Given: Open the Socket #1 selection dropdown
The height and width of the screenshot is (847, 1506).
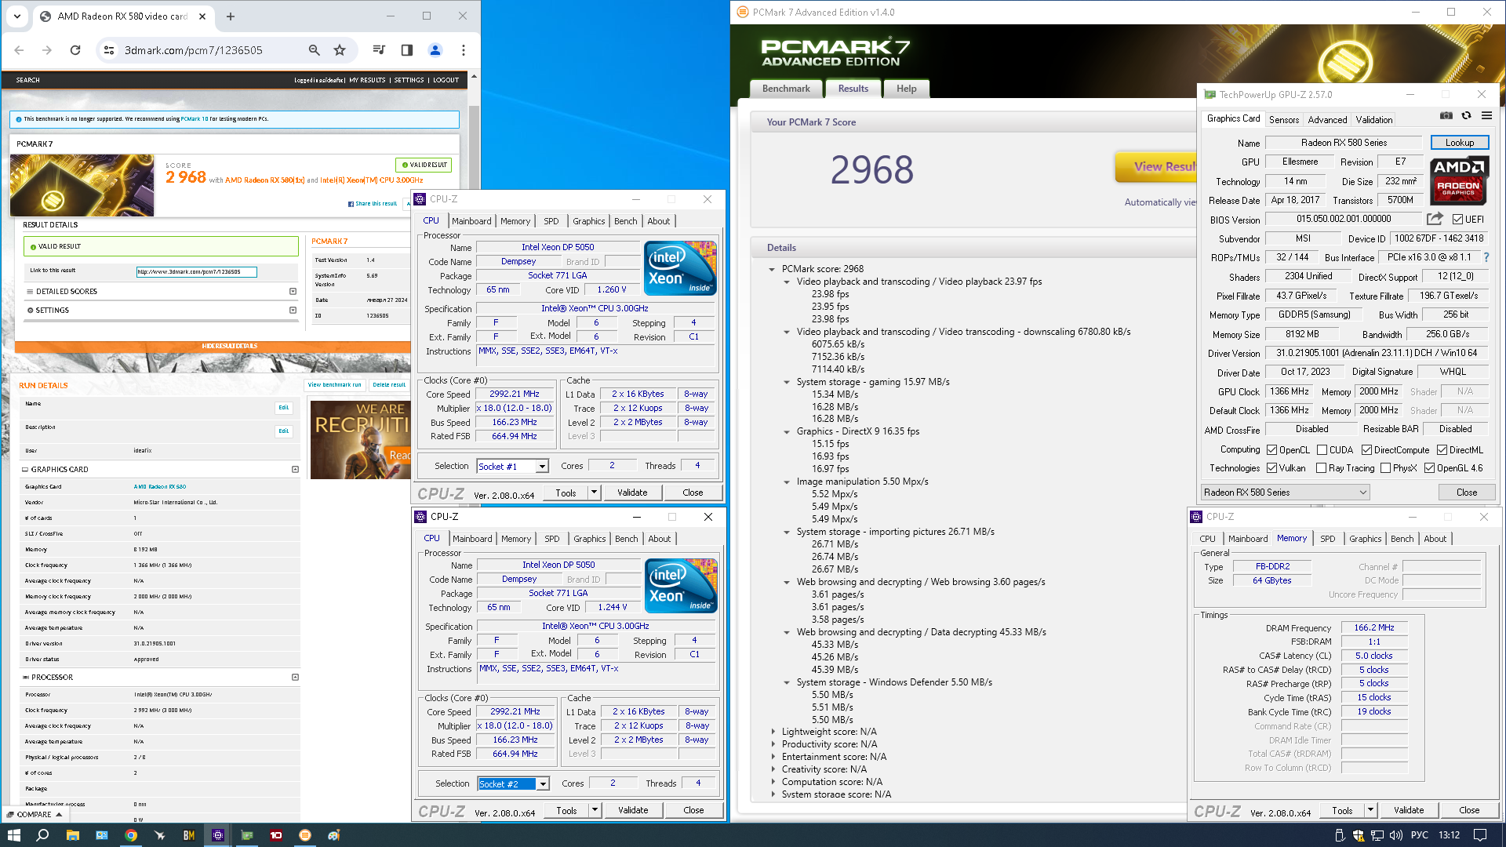Looking at the screenshot, I should coord(542,467).
